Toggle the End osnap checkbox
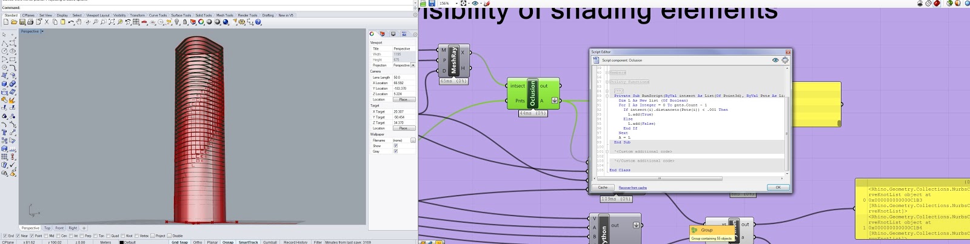This screenshot has width=970, height=244. tap(5, 236)
